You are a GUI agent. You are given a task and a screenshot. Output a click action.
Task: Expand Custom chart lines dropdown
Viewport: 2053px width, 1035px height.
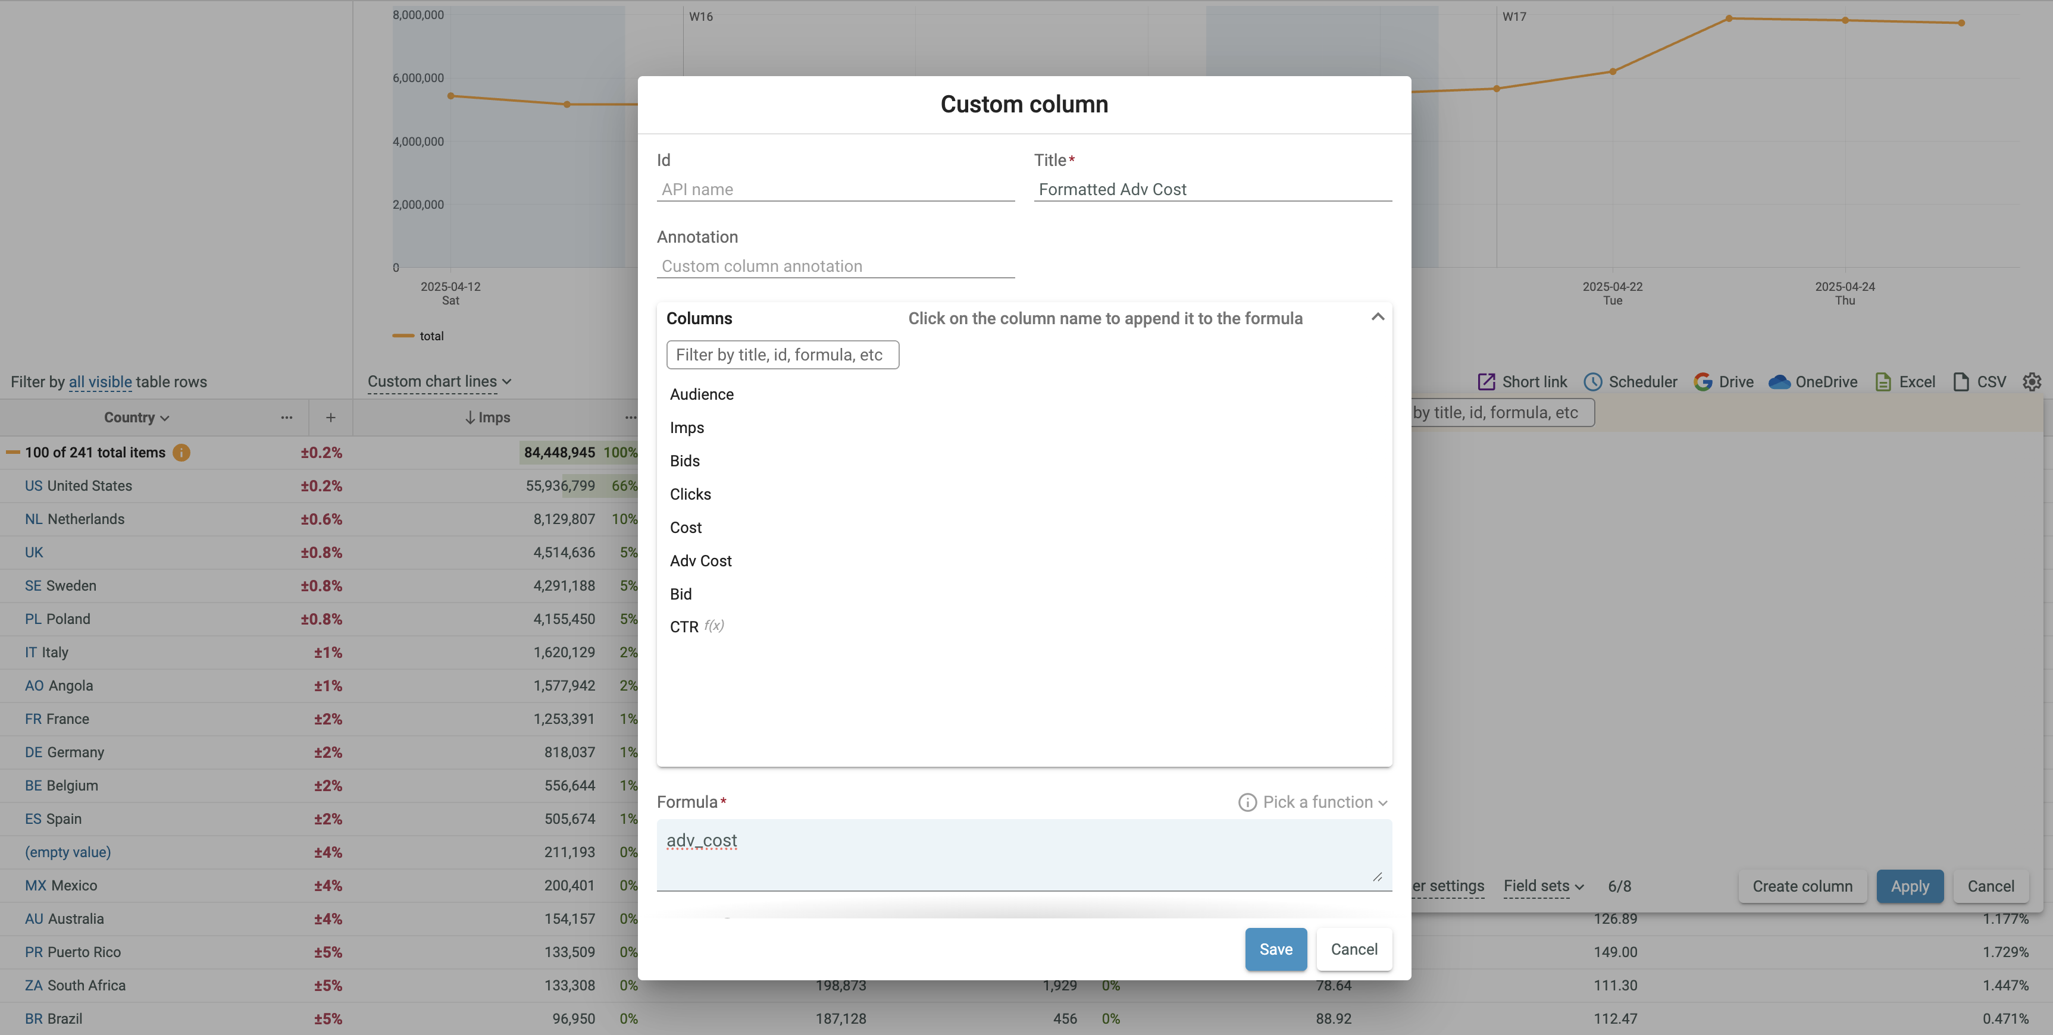[x=439, y=382]
